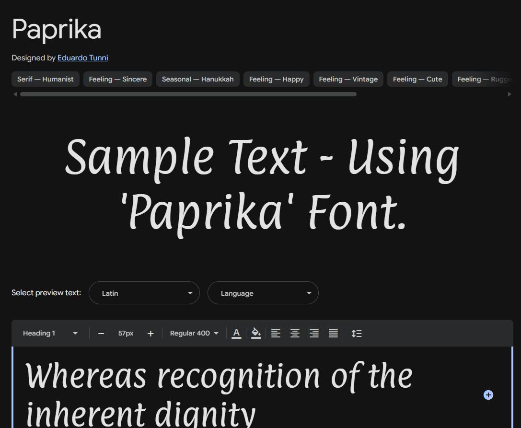Open the Latin script dropdown
The width and height of the screenshot is (521, 428).
144,293
